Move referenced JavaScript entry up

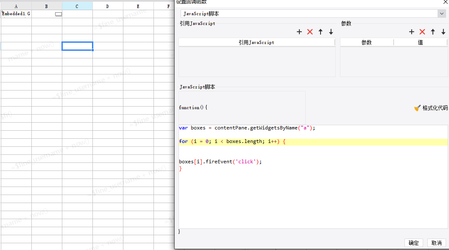coord(321,32)
